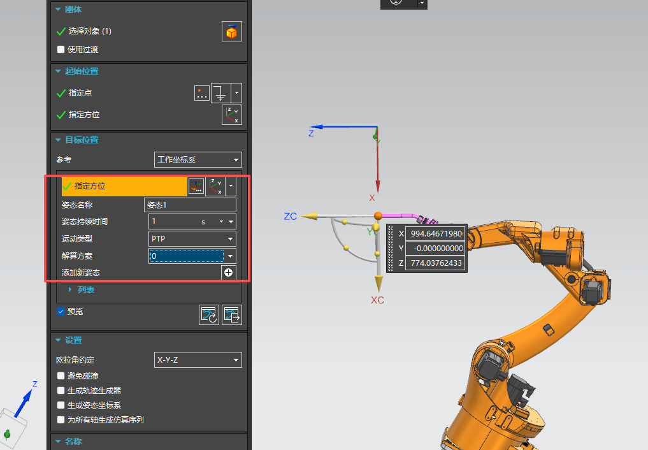
Task: Uncheck the 预览 preview checkbox
Action: [x=61, y=312]
